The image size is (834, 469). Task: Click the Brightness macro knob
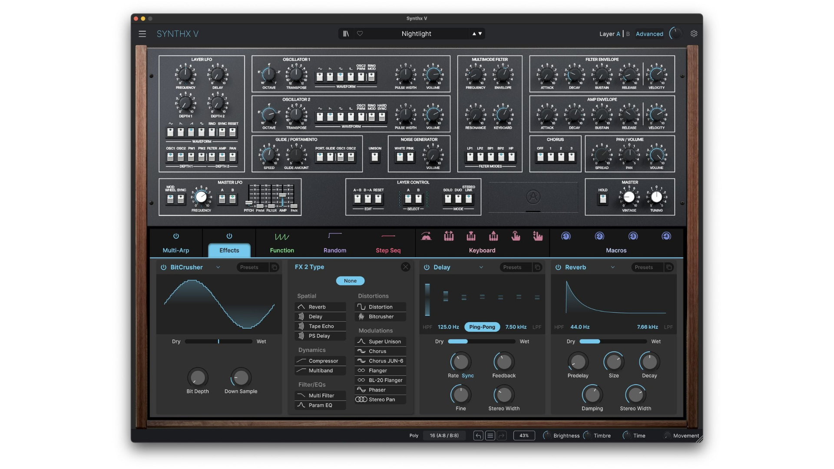point(547,436)
